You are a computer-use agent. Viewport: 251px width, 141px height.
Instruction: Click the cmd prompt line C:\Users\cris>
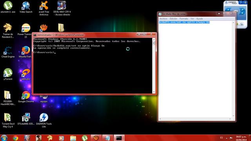pos(44,52)
